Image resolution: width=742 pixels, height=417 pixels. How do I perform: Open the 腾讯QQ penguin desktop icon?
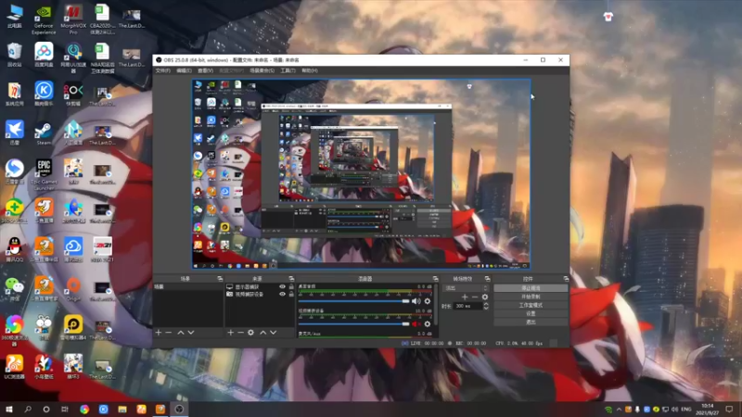(15, 250)
